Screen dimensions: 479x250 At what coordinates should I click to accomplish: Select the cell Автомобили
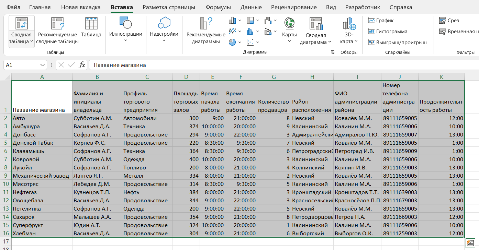[x=147, y=118]
